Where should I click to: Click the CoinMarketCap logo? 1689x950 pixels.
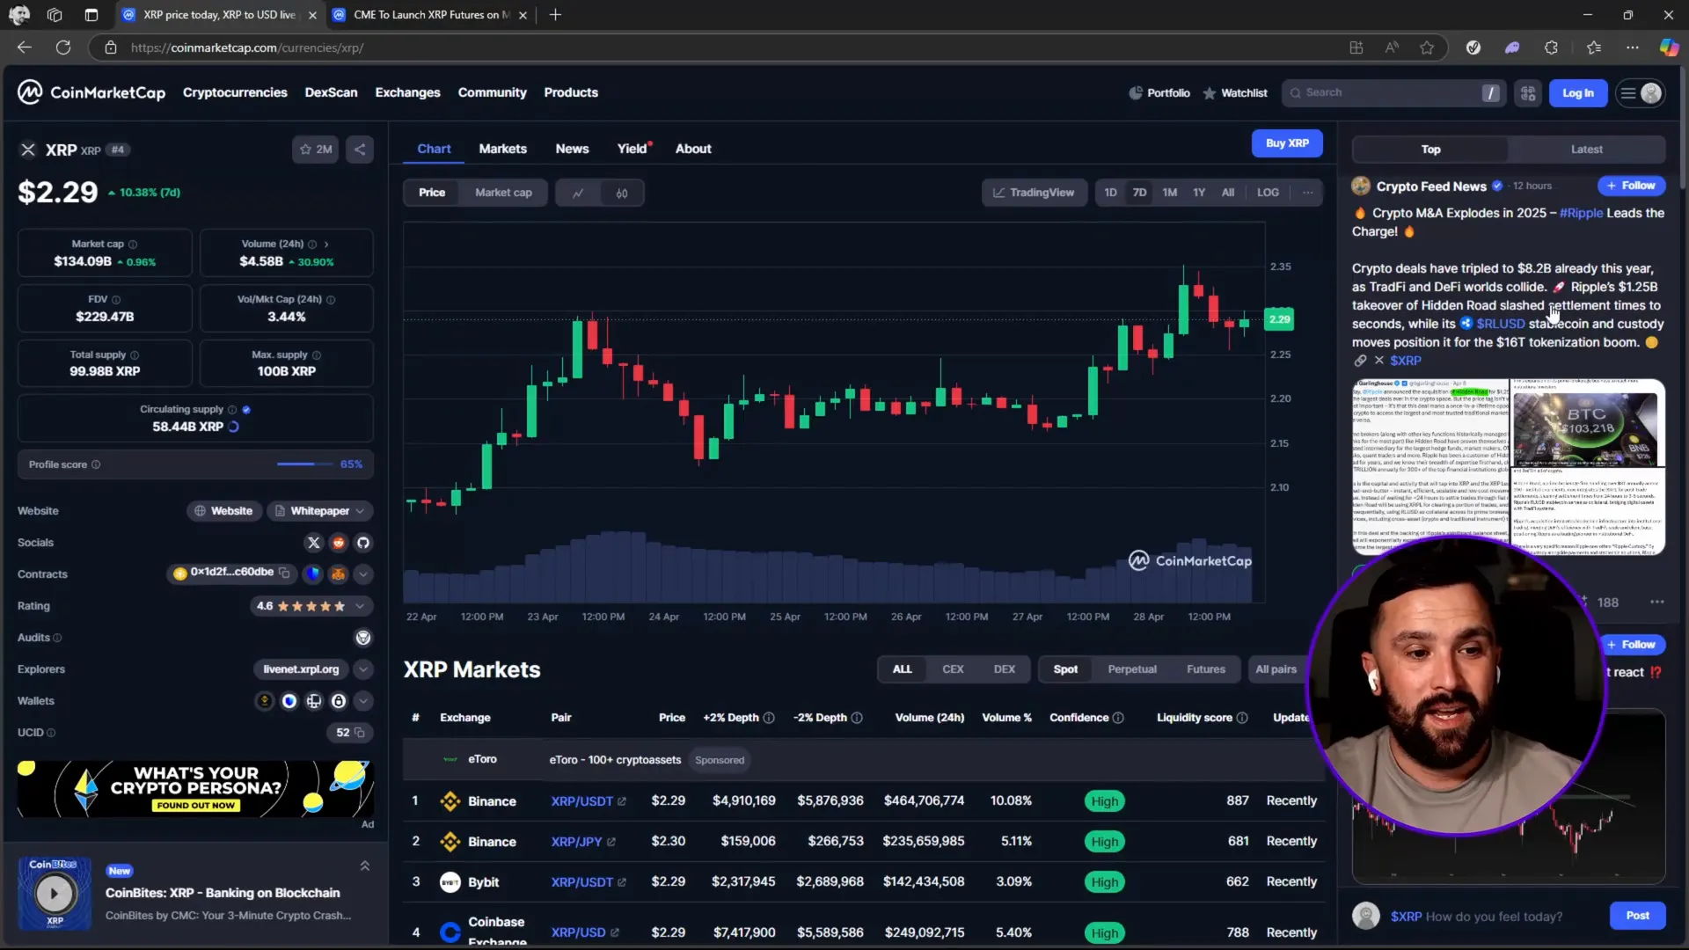[91, 92]
